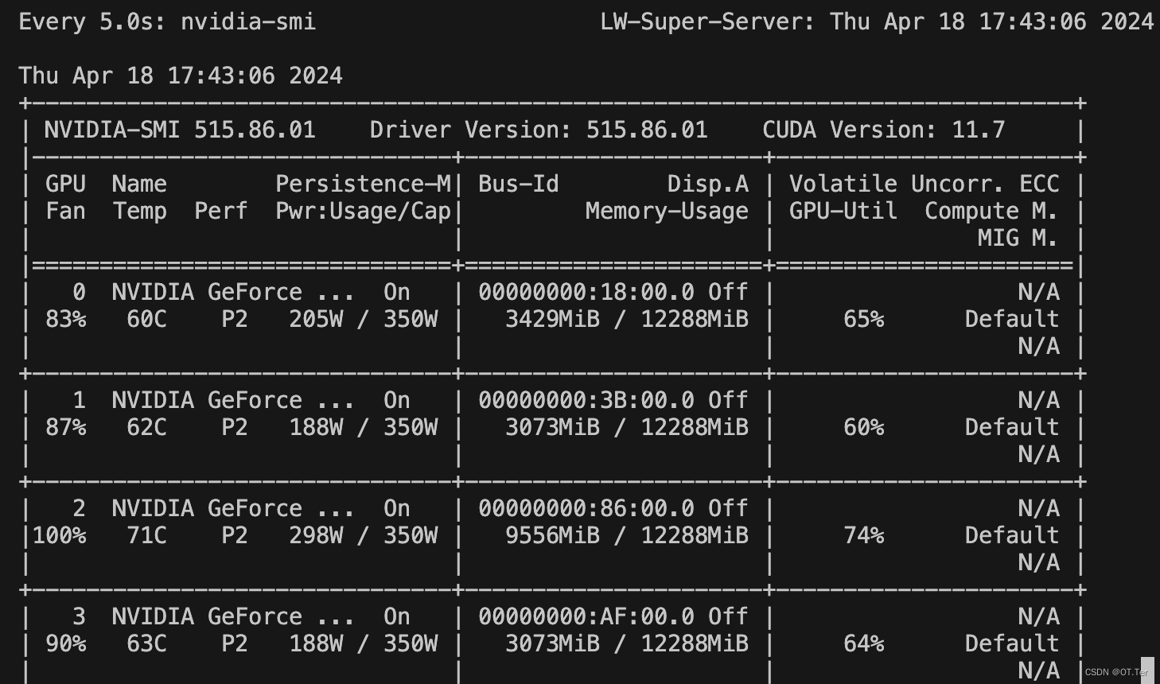The height and width of the screenshot is (684, 1160).
Task: Select the 'LW-Super-Server' hostname text
Action: click(701, 21)
